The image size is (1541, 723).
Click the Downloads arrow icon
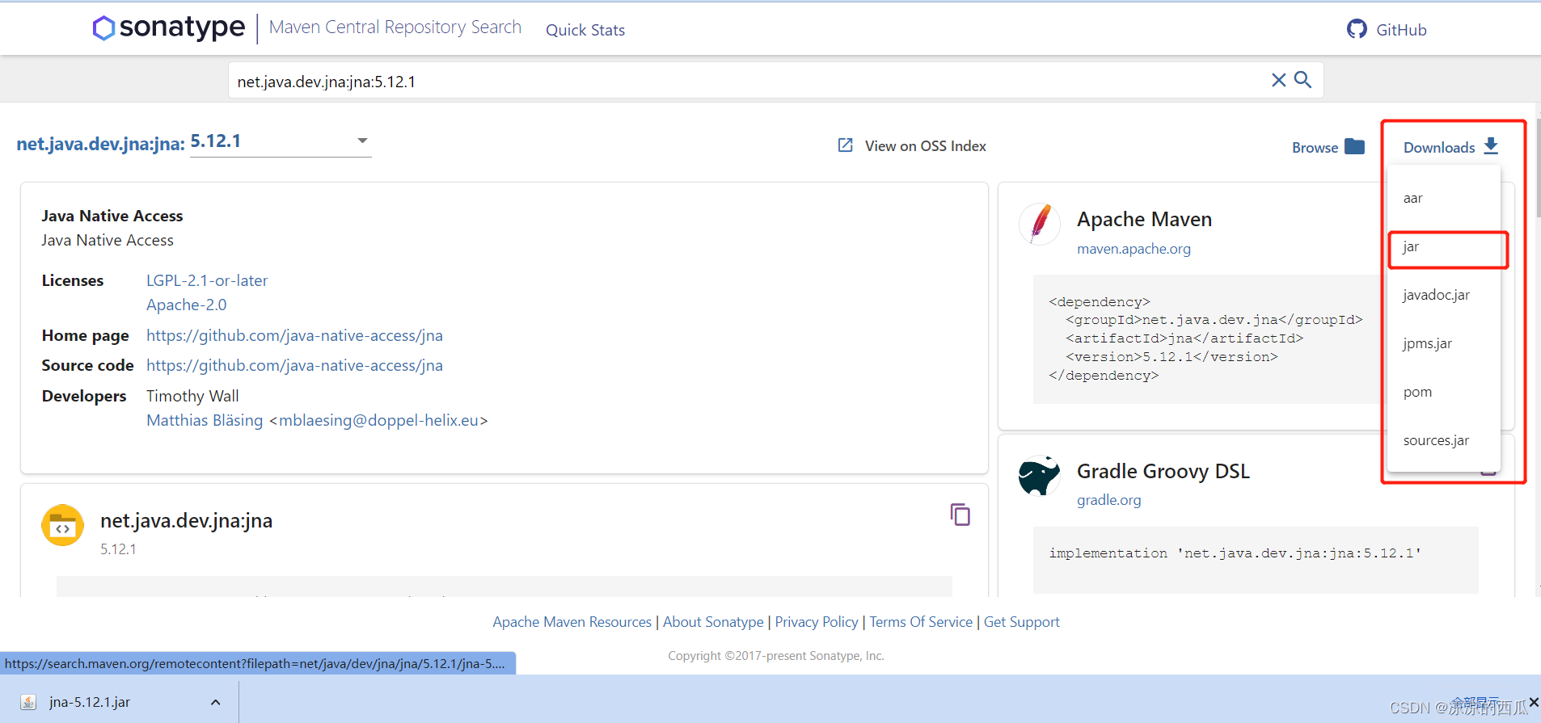click(x=1491, y=146)
